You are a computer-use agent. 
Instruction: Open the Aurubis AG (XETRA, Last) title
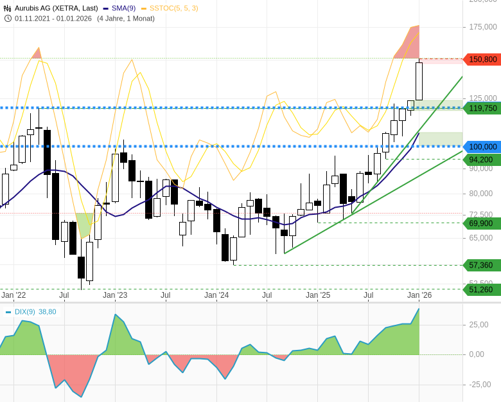coord(57,8)
